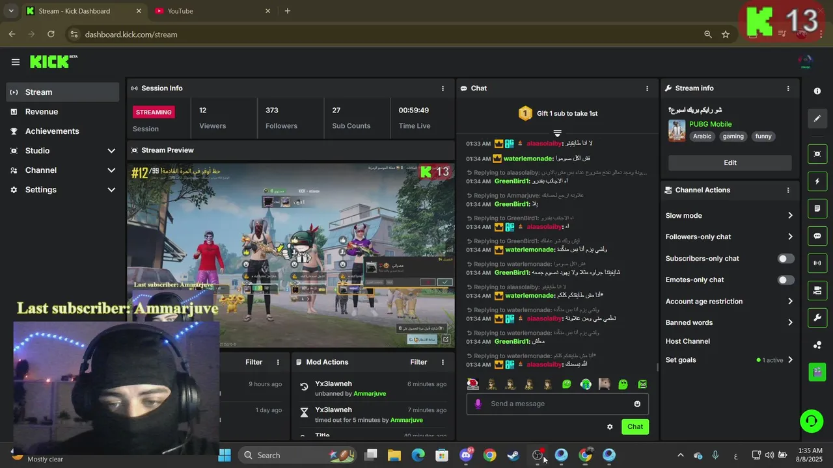This screenshot has width=833, height=468.
Task: Open Steam from the taskbar
Action: (513, 455)
